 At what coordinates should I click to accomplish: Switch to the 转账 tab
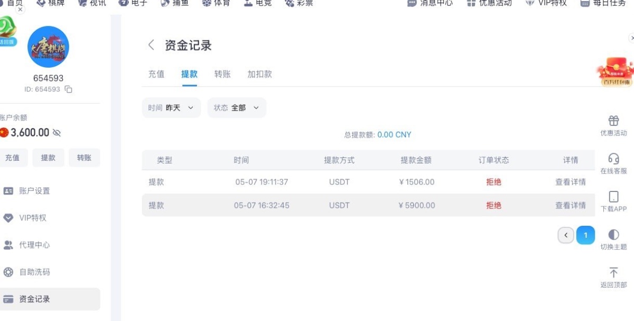[222, 74]
